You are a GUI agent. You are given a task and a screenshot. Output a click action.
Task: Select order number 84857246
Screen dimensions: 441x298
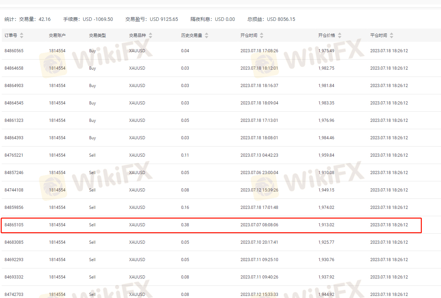pos(14,173)
